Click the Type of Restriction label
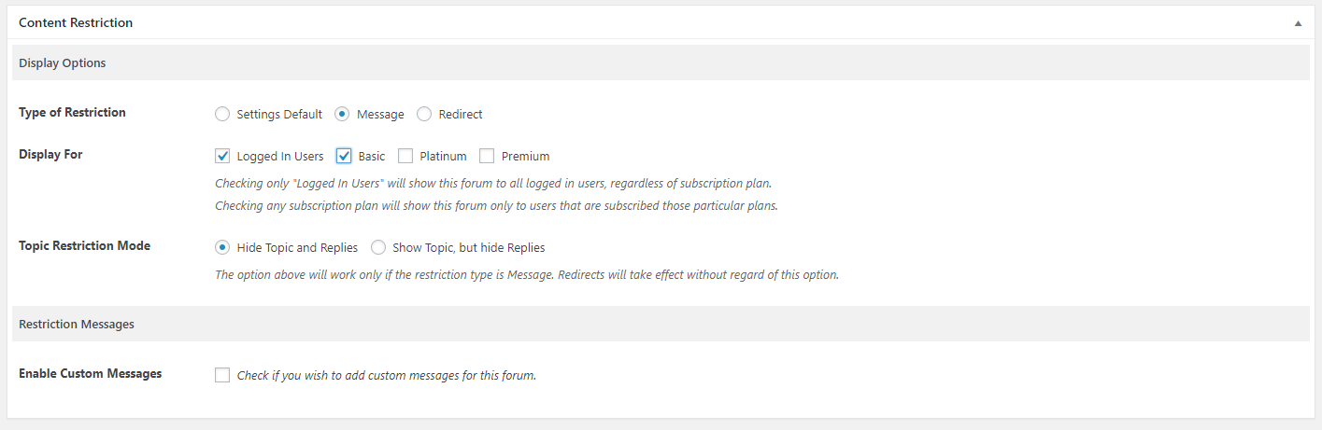The height and width of the screenshot is (430, 1322). tap(72, 113)
